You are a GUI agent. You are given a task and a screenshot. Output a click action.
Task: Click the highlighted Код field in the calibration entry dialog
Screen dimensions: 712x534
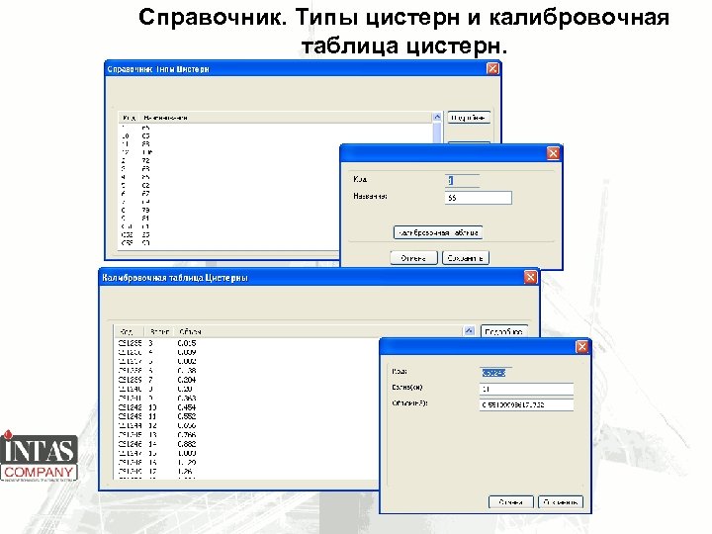tap(493, 373)
